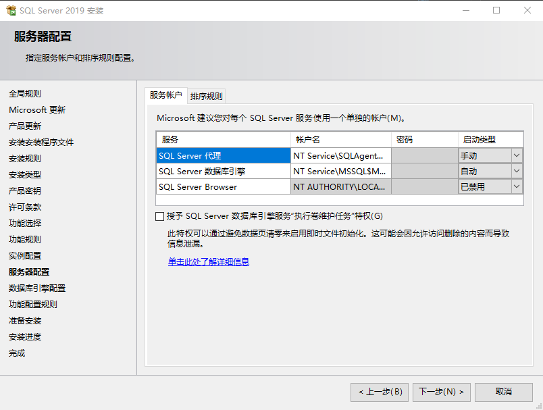The image size is (543, 410).
Task: Maximize the SQL Server 2019 安装 window
Action: click(x=496, y=10)
